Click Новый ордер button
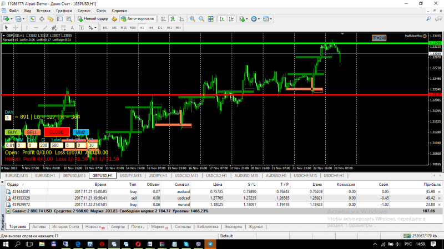 point(93,19)
